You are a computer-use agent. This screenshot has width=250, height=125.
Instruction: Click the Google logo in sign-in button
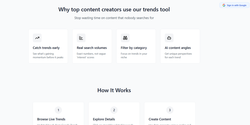[224, 5]
